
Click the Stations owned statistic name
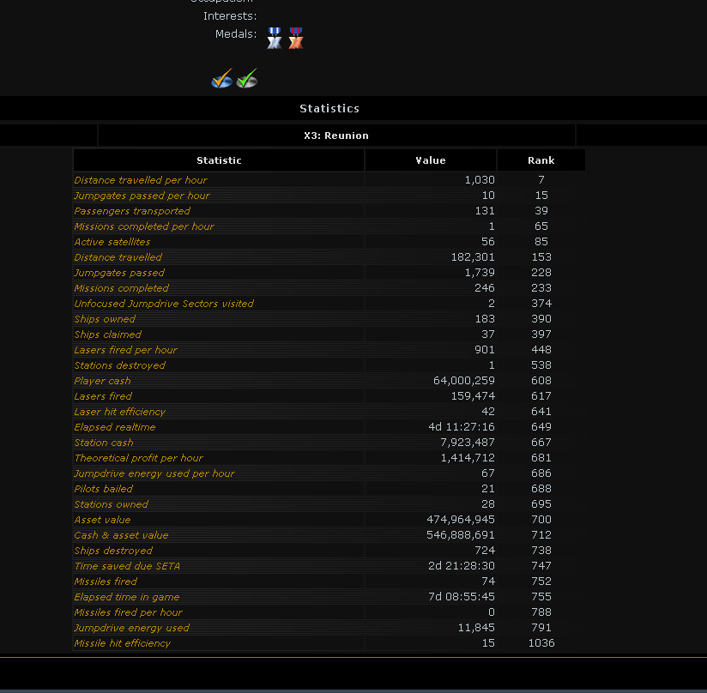tap(112, 504)
